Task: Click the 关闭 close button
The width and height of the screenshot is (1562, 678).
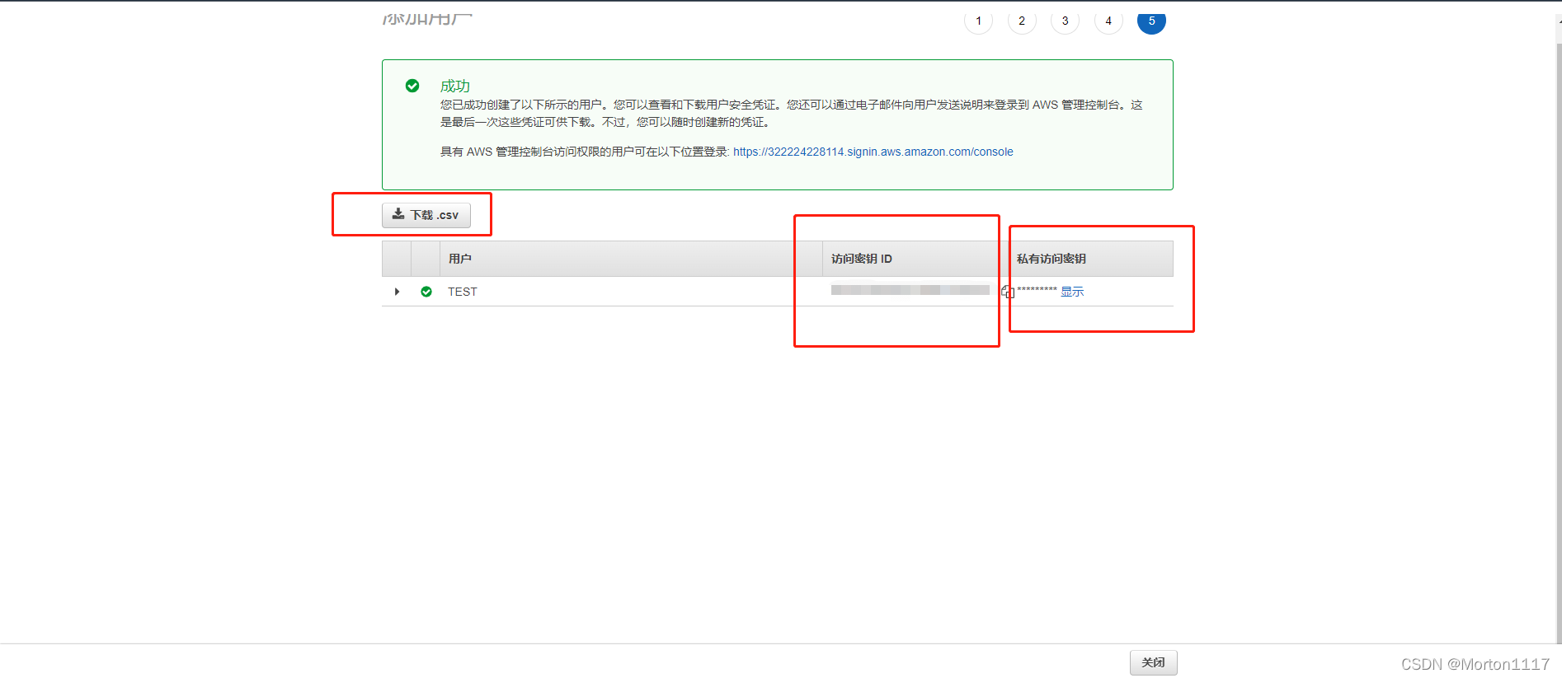Action: (1153, 662)
